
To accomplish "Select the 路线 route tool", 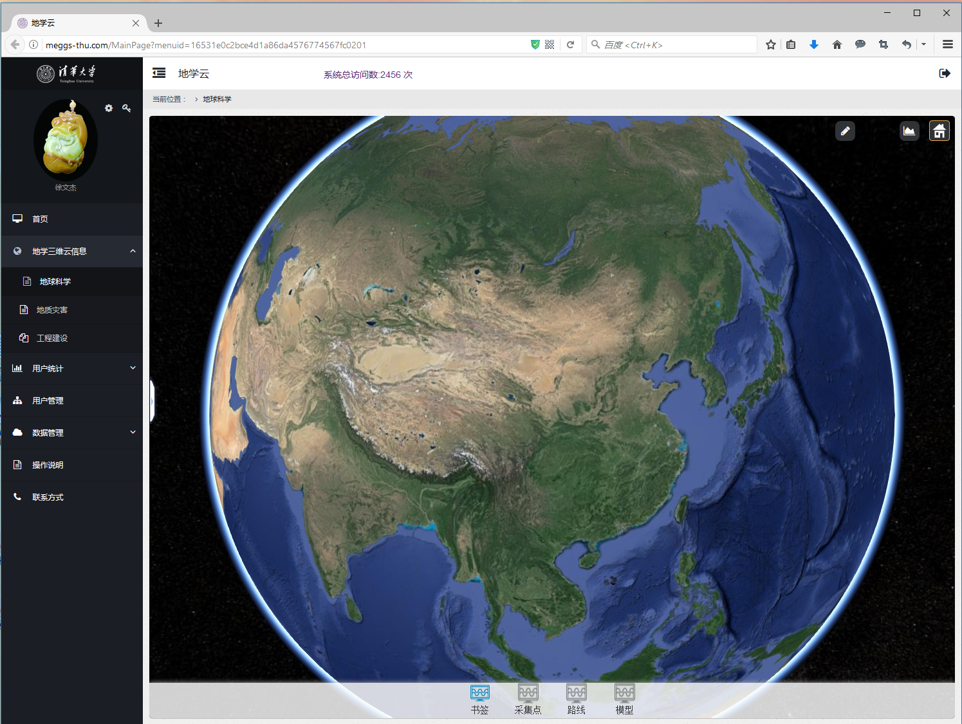I will pos(576,699).
